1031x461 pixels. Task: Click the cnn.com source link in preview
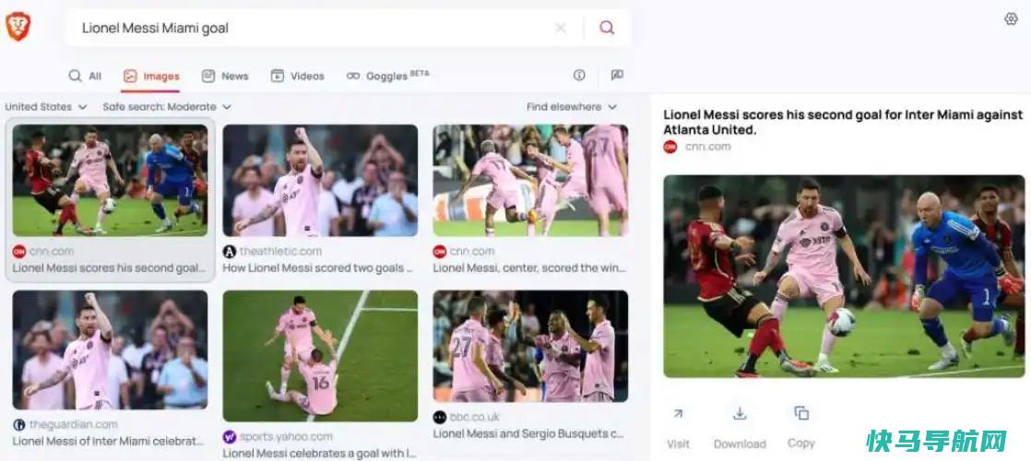tap(707, 147)
